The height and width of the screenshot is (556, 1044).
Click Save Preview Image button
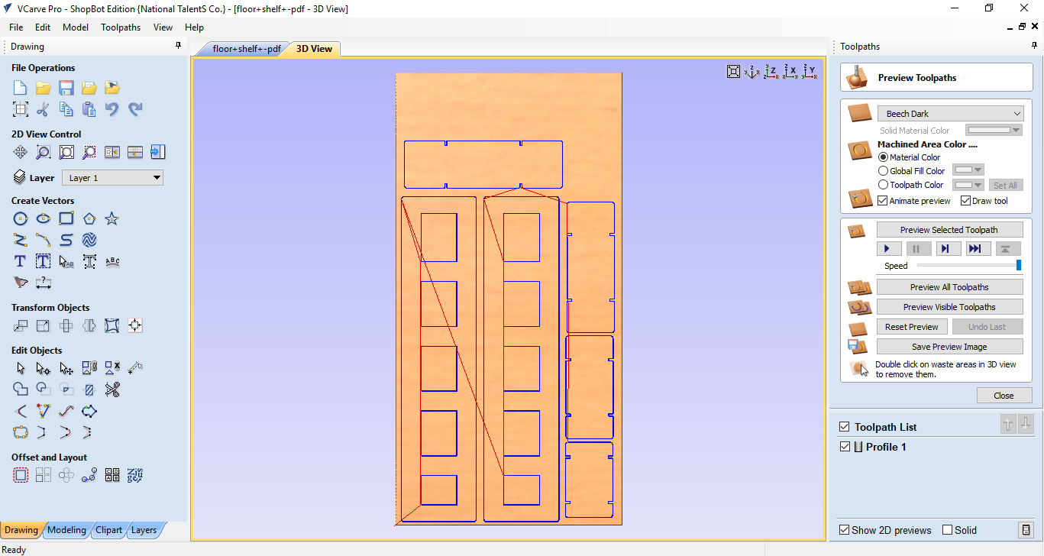coord(949,347)
